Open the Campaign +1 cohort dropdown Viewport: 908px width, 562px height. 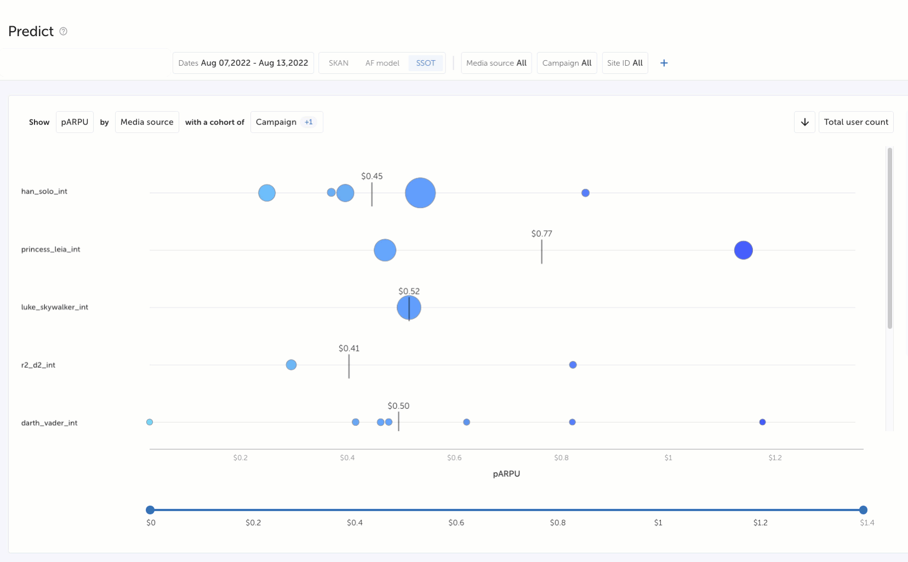[x=287, y=122]
